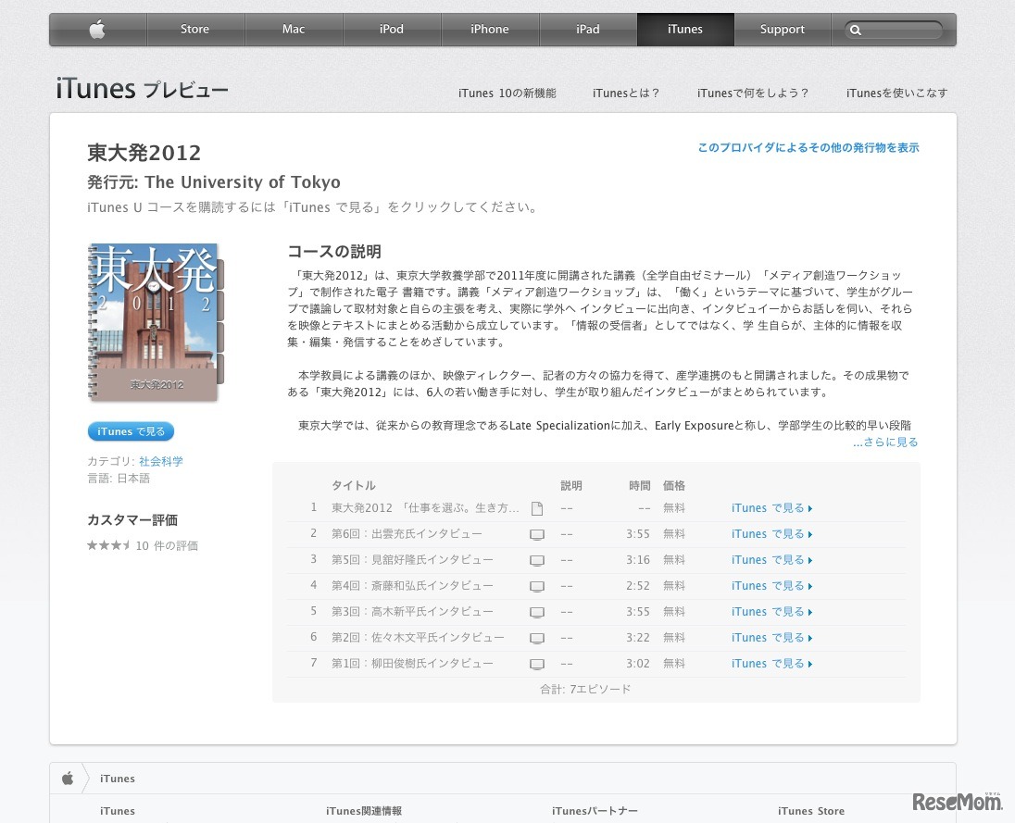Click the Apple logo in the top navigation bar

coord(96,29)
